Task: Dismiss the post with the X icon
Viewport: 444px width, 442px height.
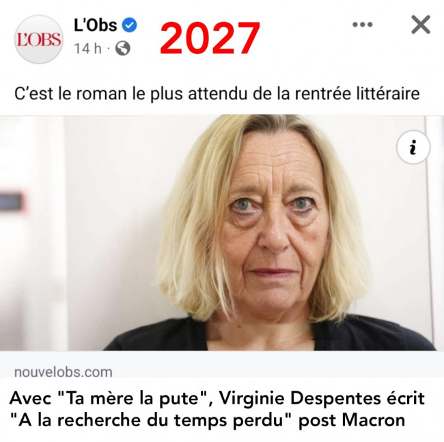Action: [421, 25]
